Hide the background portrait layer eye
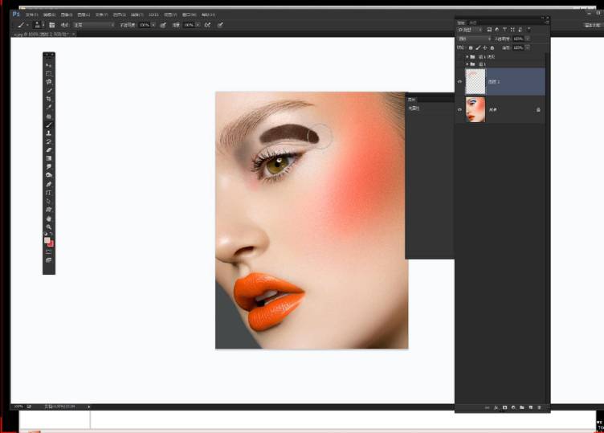The width and height of the screenshot is (604, 433). [x=460, y=109]
